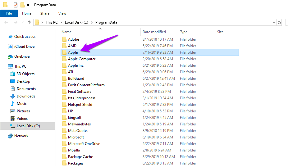The height and width of the screenshot is (167, 288).
Task: Select Local Disk (C:) in the sidebar
Action: click(x=28, y=126)
